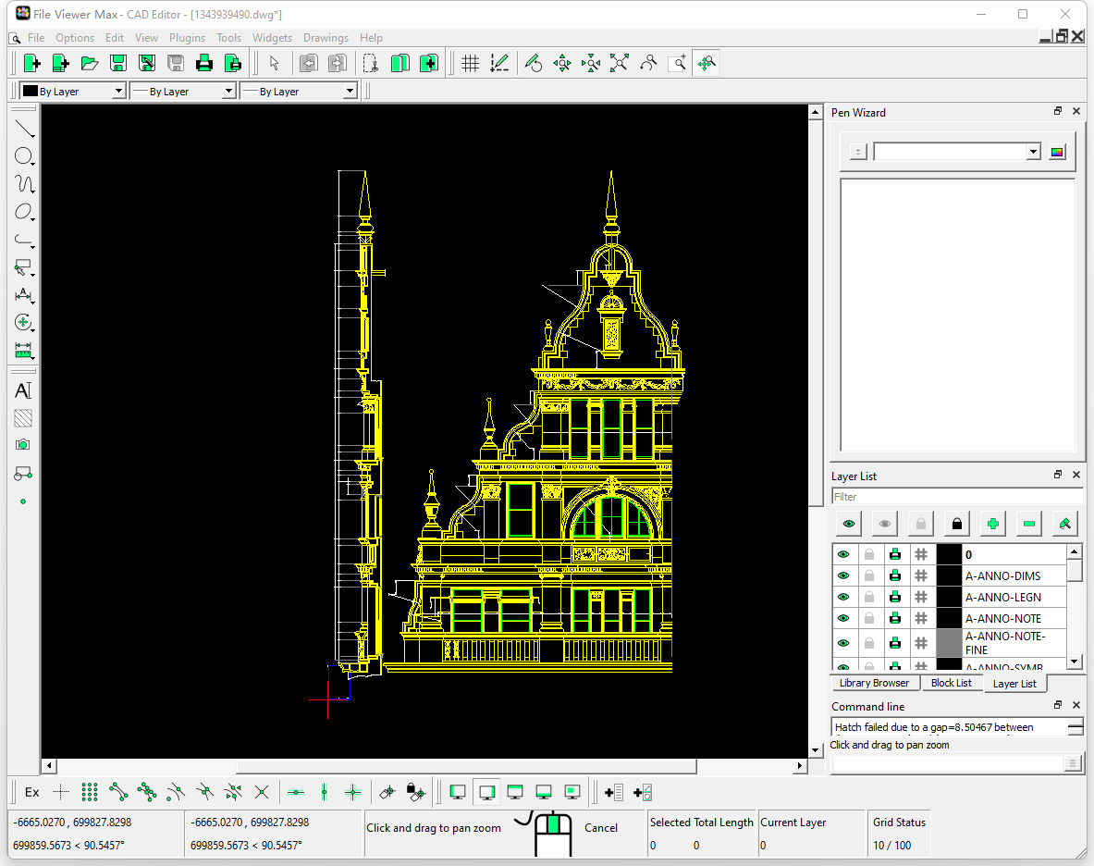The height and width of the screenshot is (866, 1094).
Task: Lock all layers with the padlock icon
Action: tap(955, 523)
